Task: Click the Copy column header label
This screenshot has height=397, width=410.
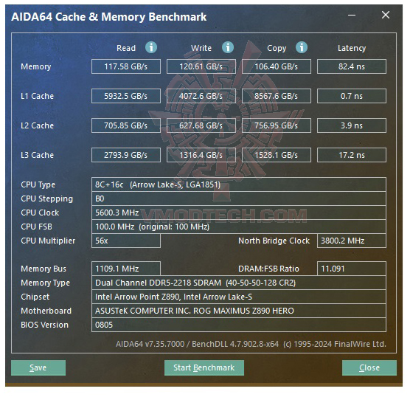Action: tap(277, 49)
